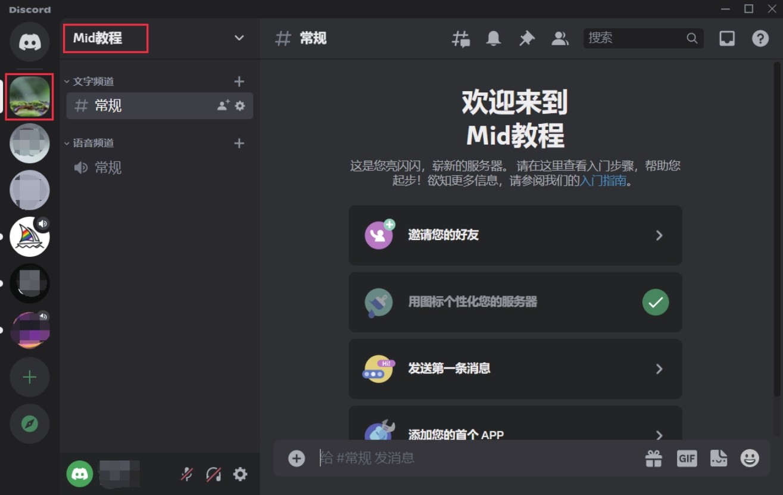Open Nitro gift icon

(654, 458)
